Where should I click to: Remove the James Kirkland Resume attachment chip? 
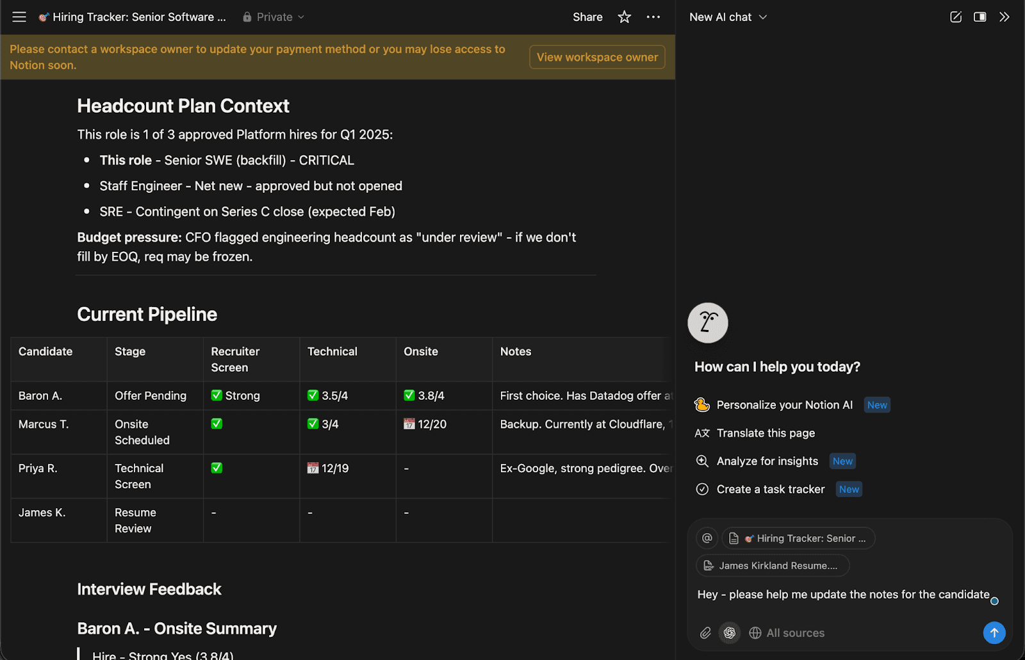click(771, 565)
